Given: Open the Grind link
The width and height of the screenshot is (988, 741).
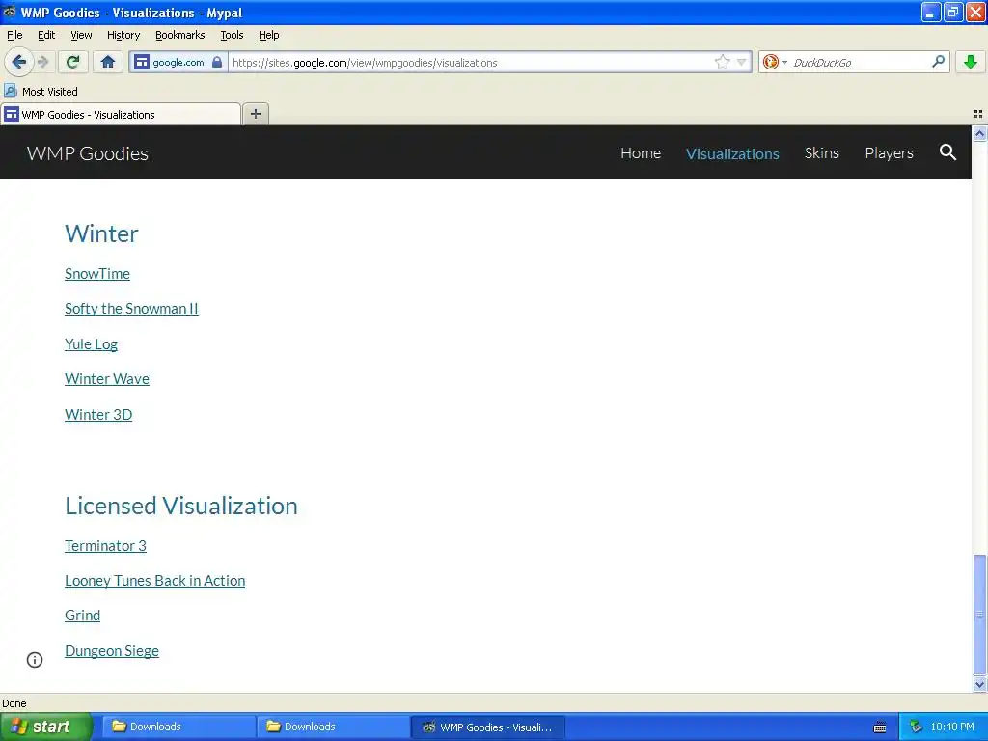Looking at the screenshot, I should coord(82,615).
